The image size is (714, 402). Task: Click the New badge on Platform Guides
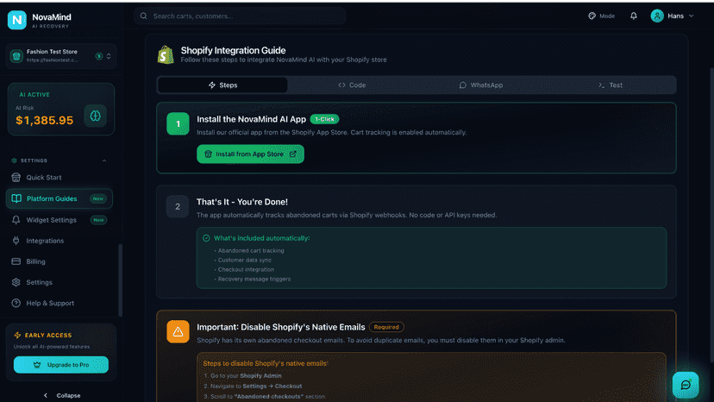[x=98, y=198]
